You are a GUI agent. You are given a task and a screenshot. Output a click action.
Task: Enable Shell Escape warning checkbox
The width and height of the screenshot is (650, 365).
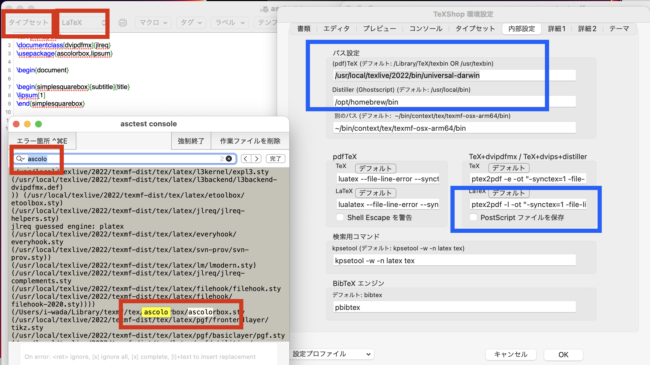tap(340, 217)
